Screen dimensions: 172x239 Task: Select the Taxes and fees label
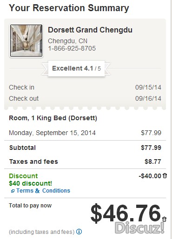tap(33, 161)
